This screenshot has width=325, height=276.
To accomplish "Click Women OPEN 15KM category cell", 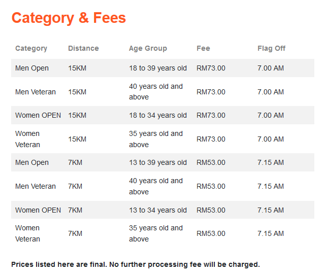I will (38, 115).
